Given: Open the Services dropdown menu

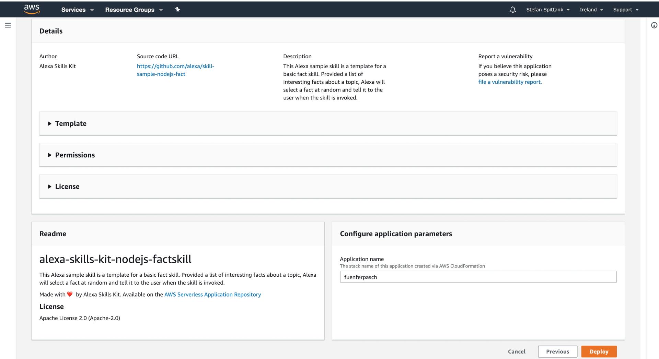Looking at the screenshot, I should tap(77, 10).
